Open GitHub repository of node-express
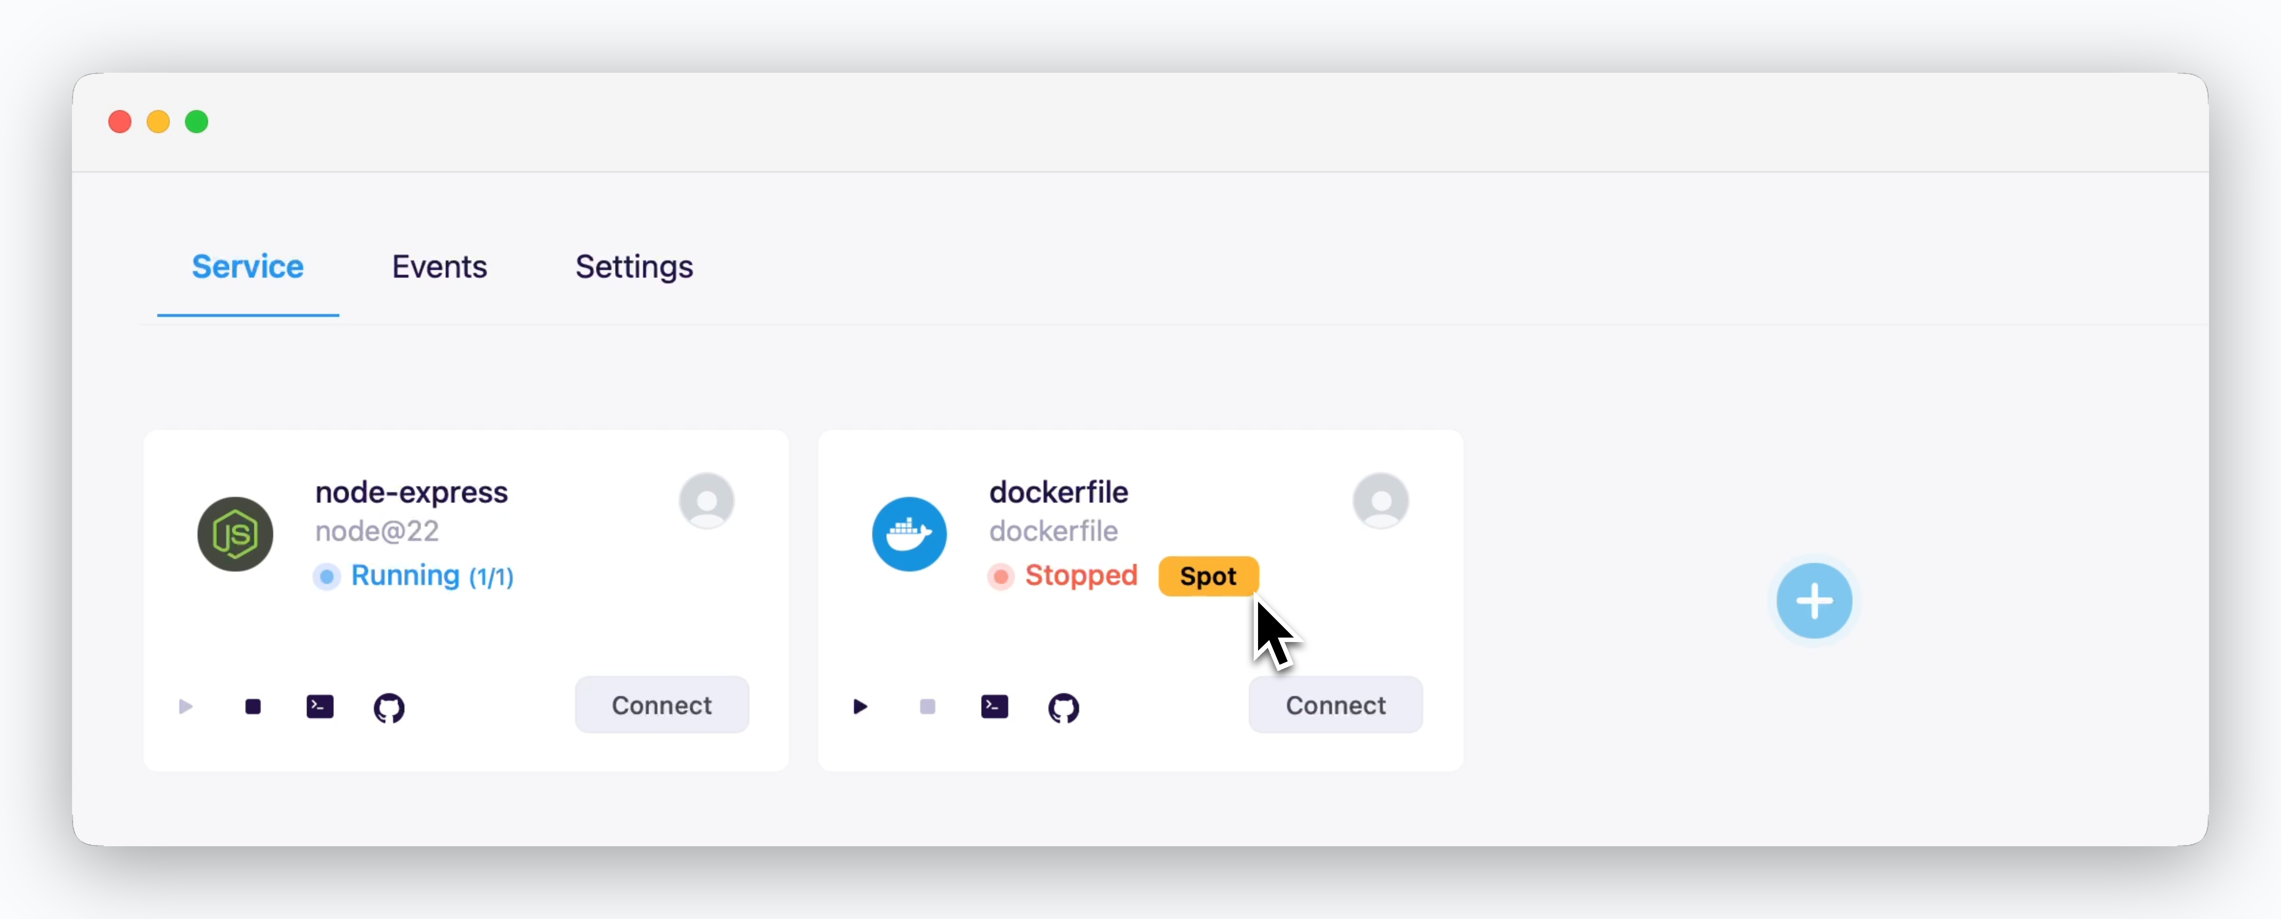 tap(389, 708)
